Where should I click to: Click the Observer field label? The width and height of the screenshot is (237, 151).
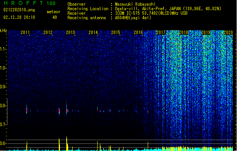click(x=76, y=4)
